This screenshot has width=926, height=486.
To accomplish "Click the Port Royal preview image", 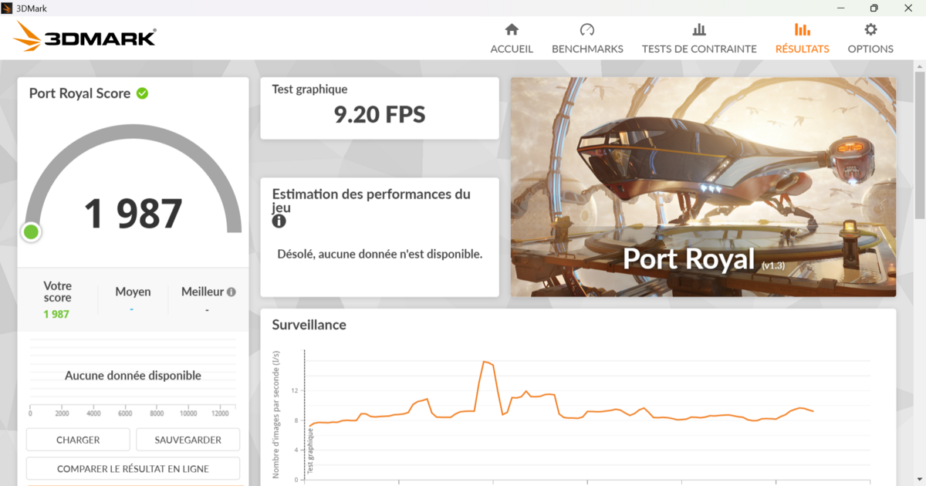I will (703, 186).
